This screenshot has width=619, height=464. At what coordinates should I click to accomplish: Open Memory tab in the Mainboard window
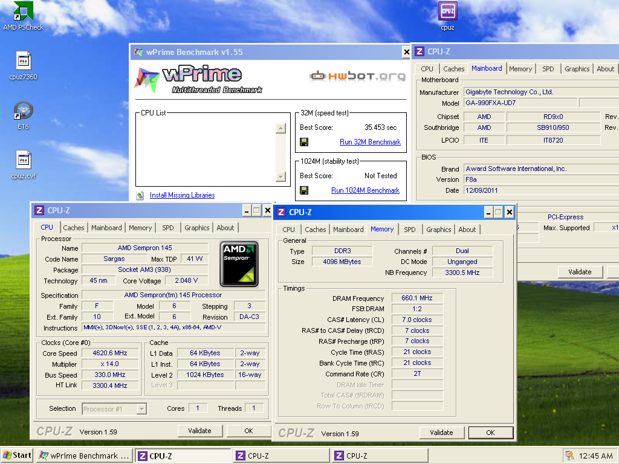coord(520,69)
